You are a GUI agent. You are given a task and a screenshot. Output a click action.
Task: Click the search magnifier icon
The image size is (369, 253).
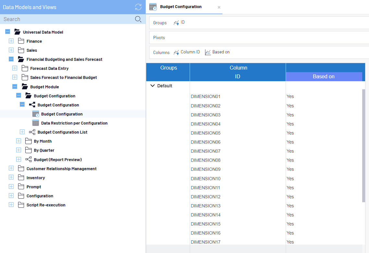138,19
